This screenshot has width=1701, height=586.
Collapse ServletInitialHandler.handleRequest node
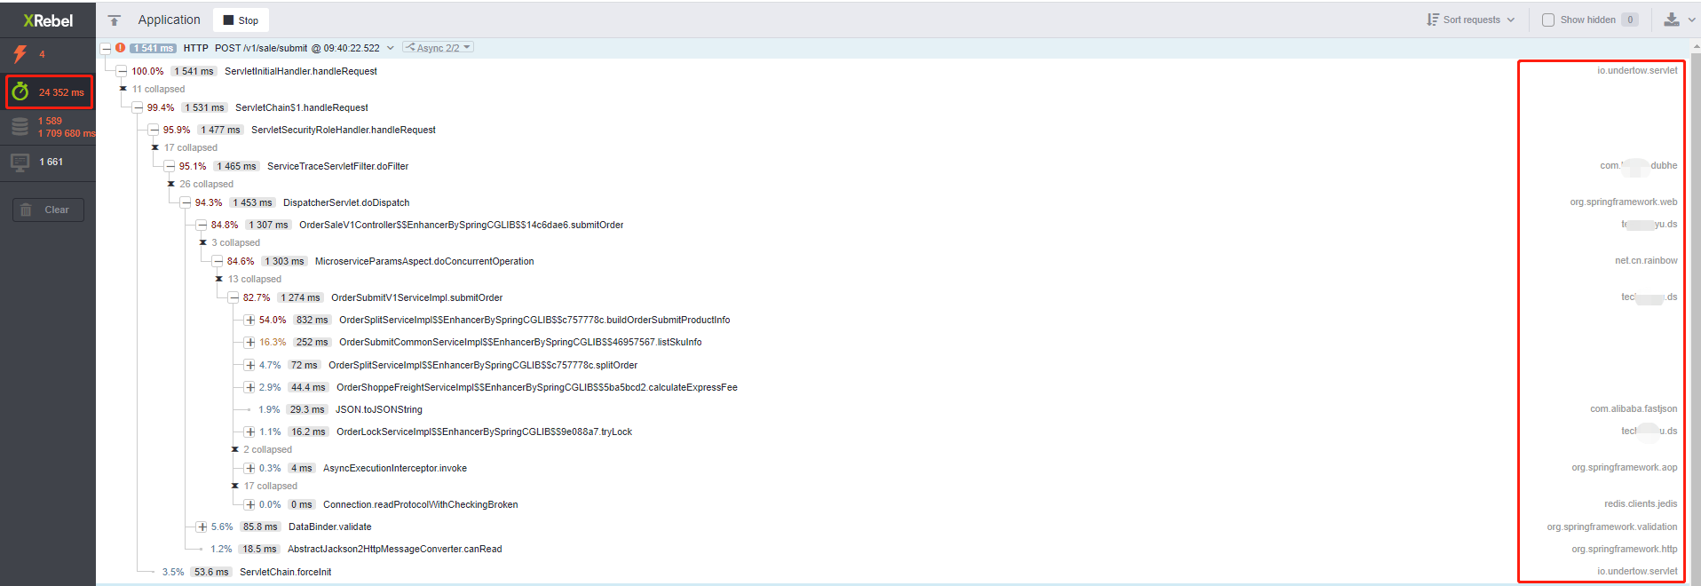[x=122, y=71]
